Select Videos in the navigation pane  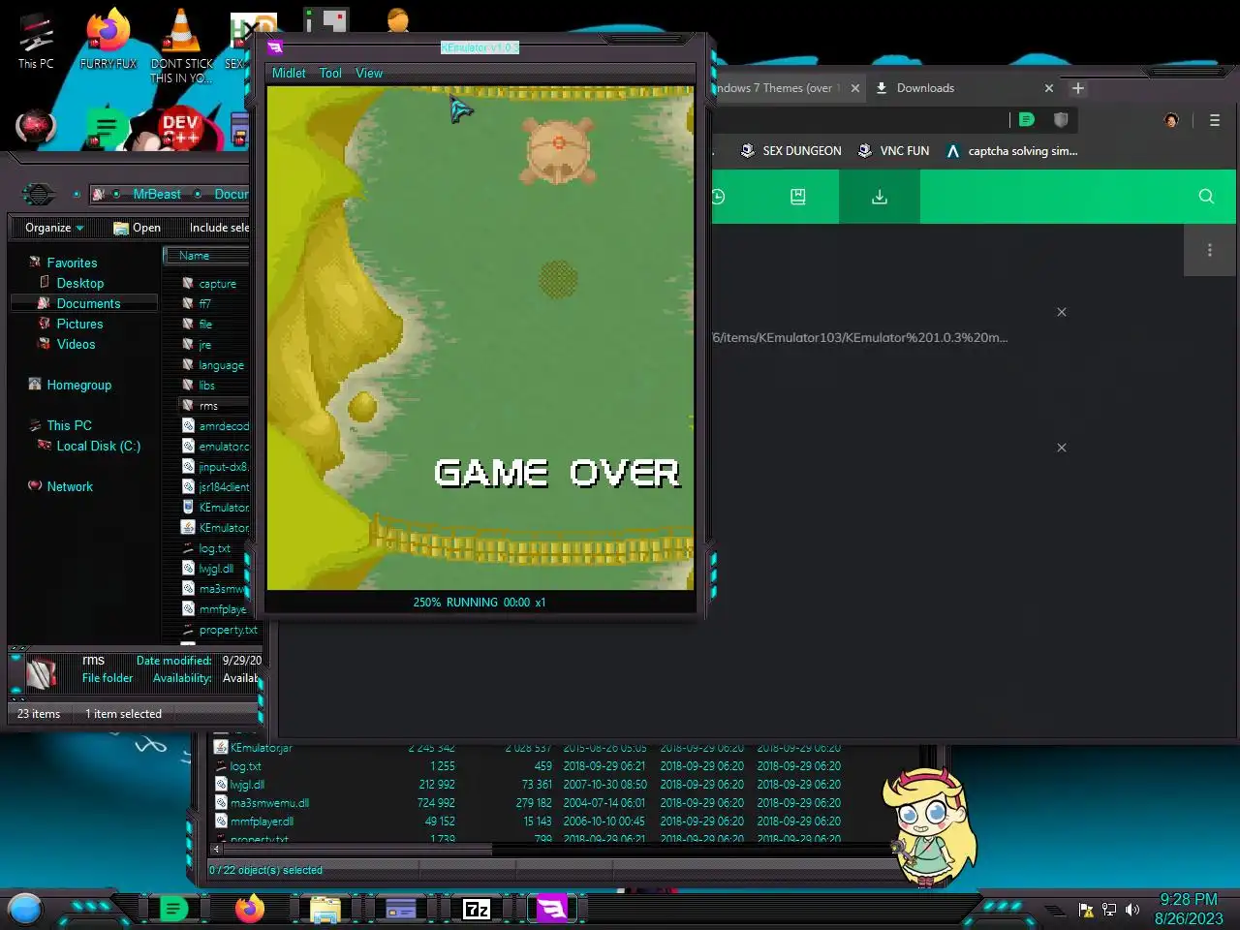click(76, 344)
